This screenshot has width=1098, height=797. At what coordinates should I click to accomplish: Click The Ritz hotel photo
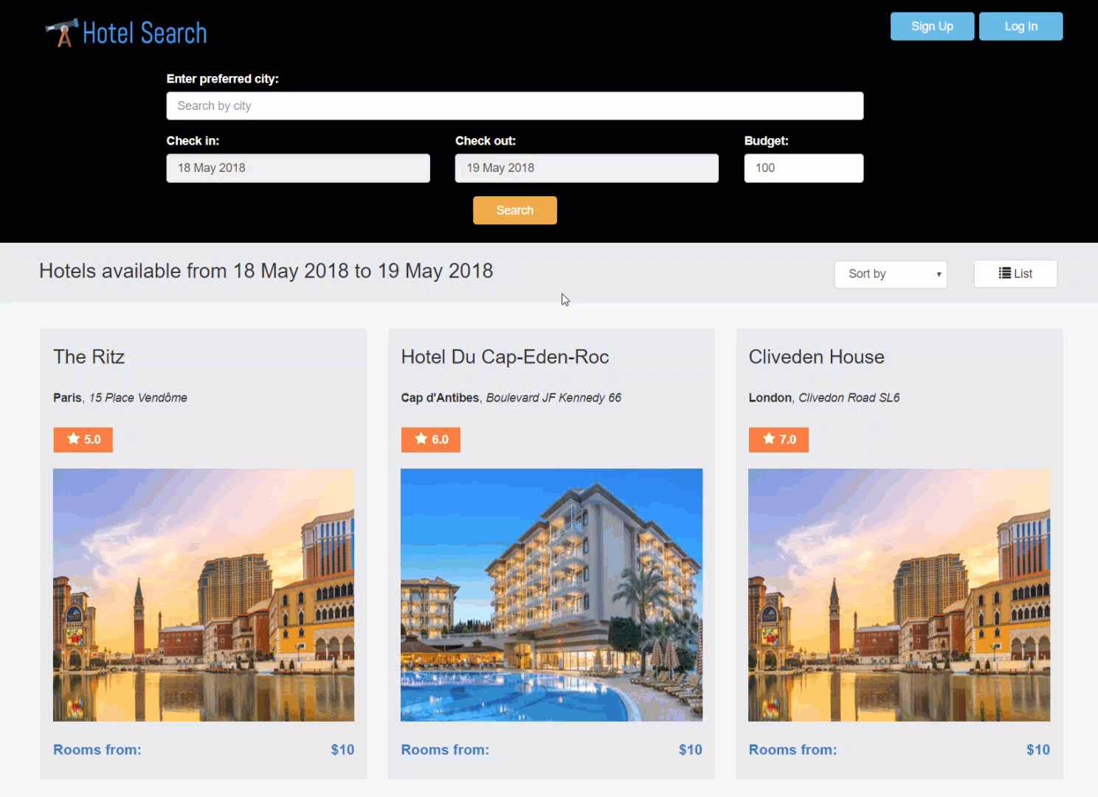204,595
